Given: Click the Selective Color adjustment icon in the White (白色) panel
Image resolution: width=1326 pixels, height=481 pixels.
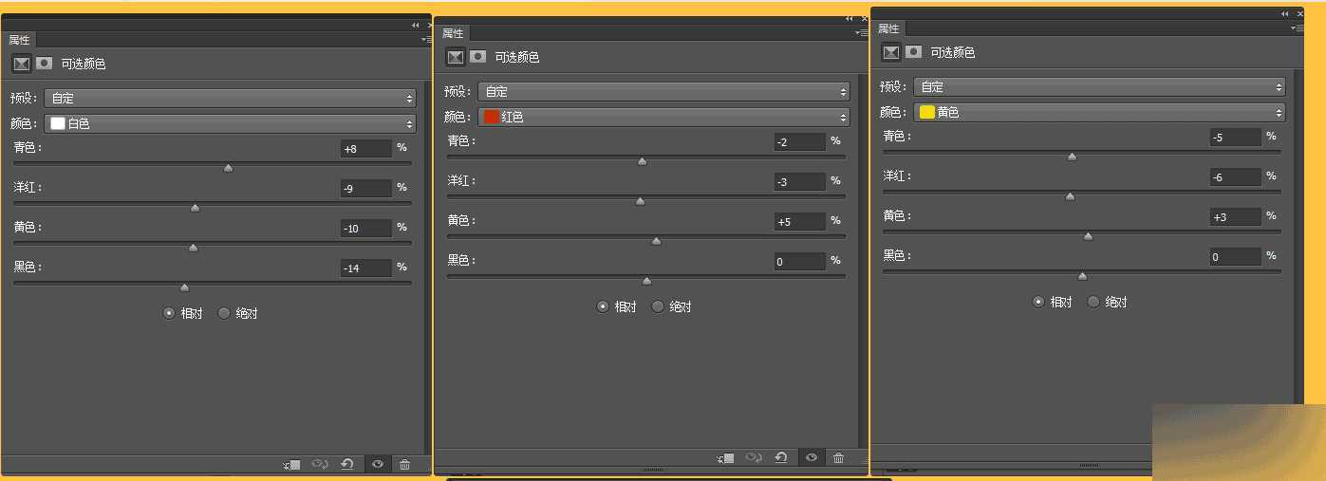Looking at the screenshot, I should coord(21,64).
